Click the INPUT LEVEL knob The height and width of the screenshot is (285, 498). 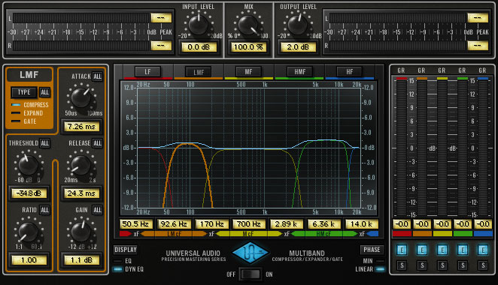pyautogui.click(x=198, y=25)
